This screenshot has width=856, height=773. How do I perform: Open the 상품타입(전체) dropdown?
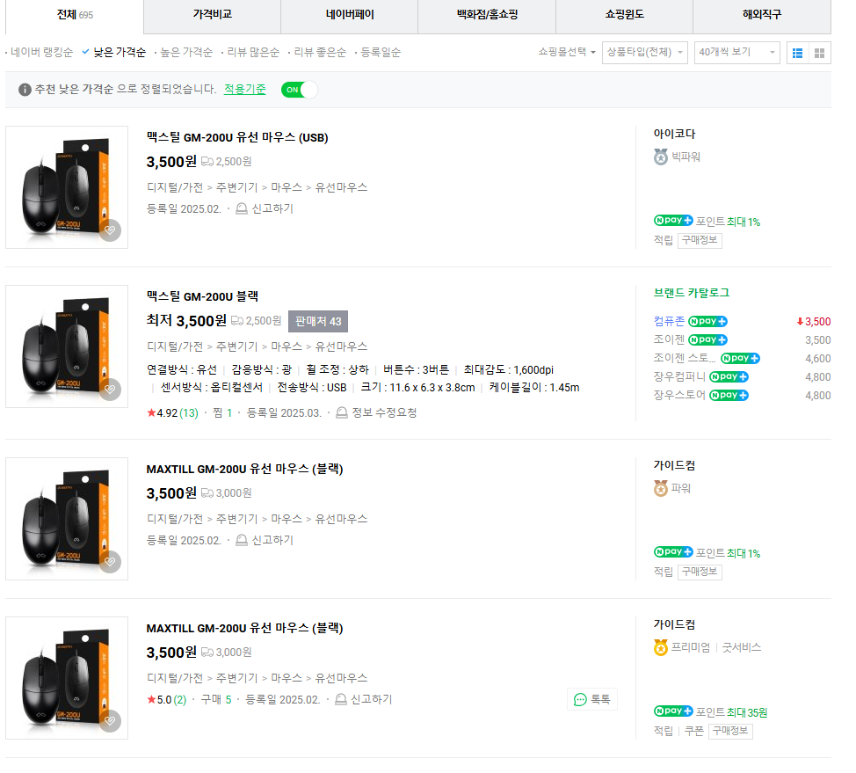click(x=645, y=53)
